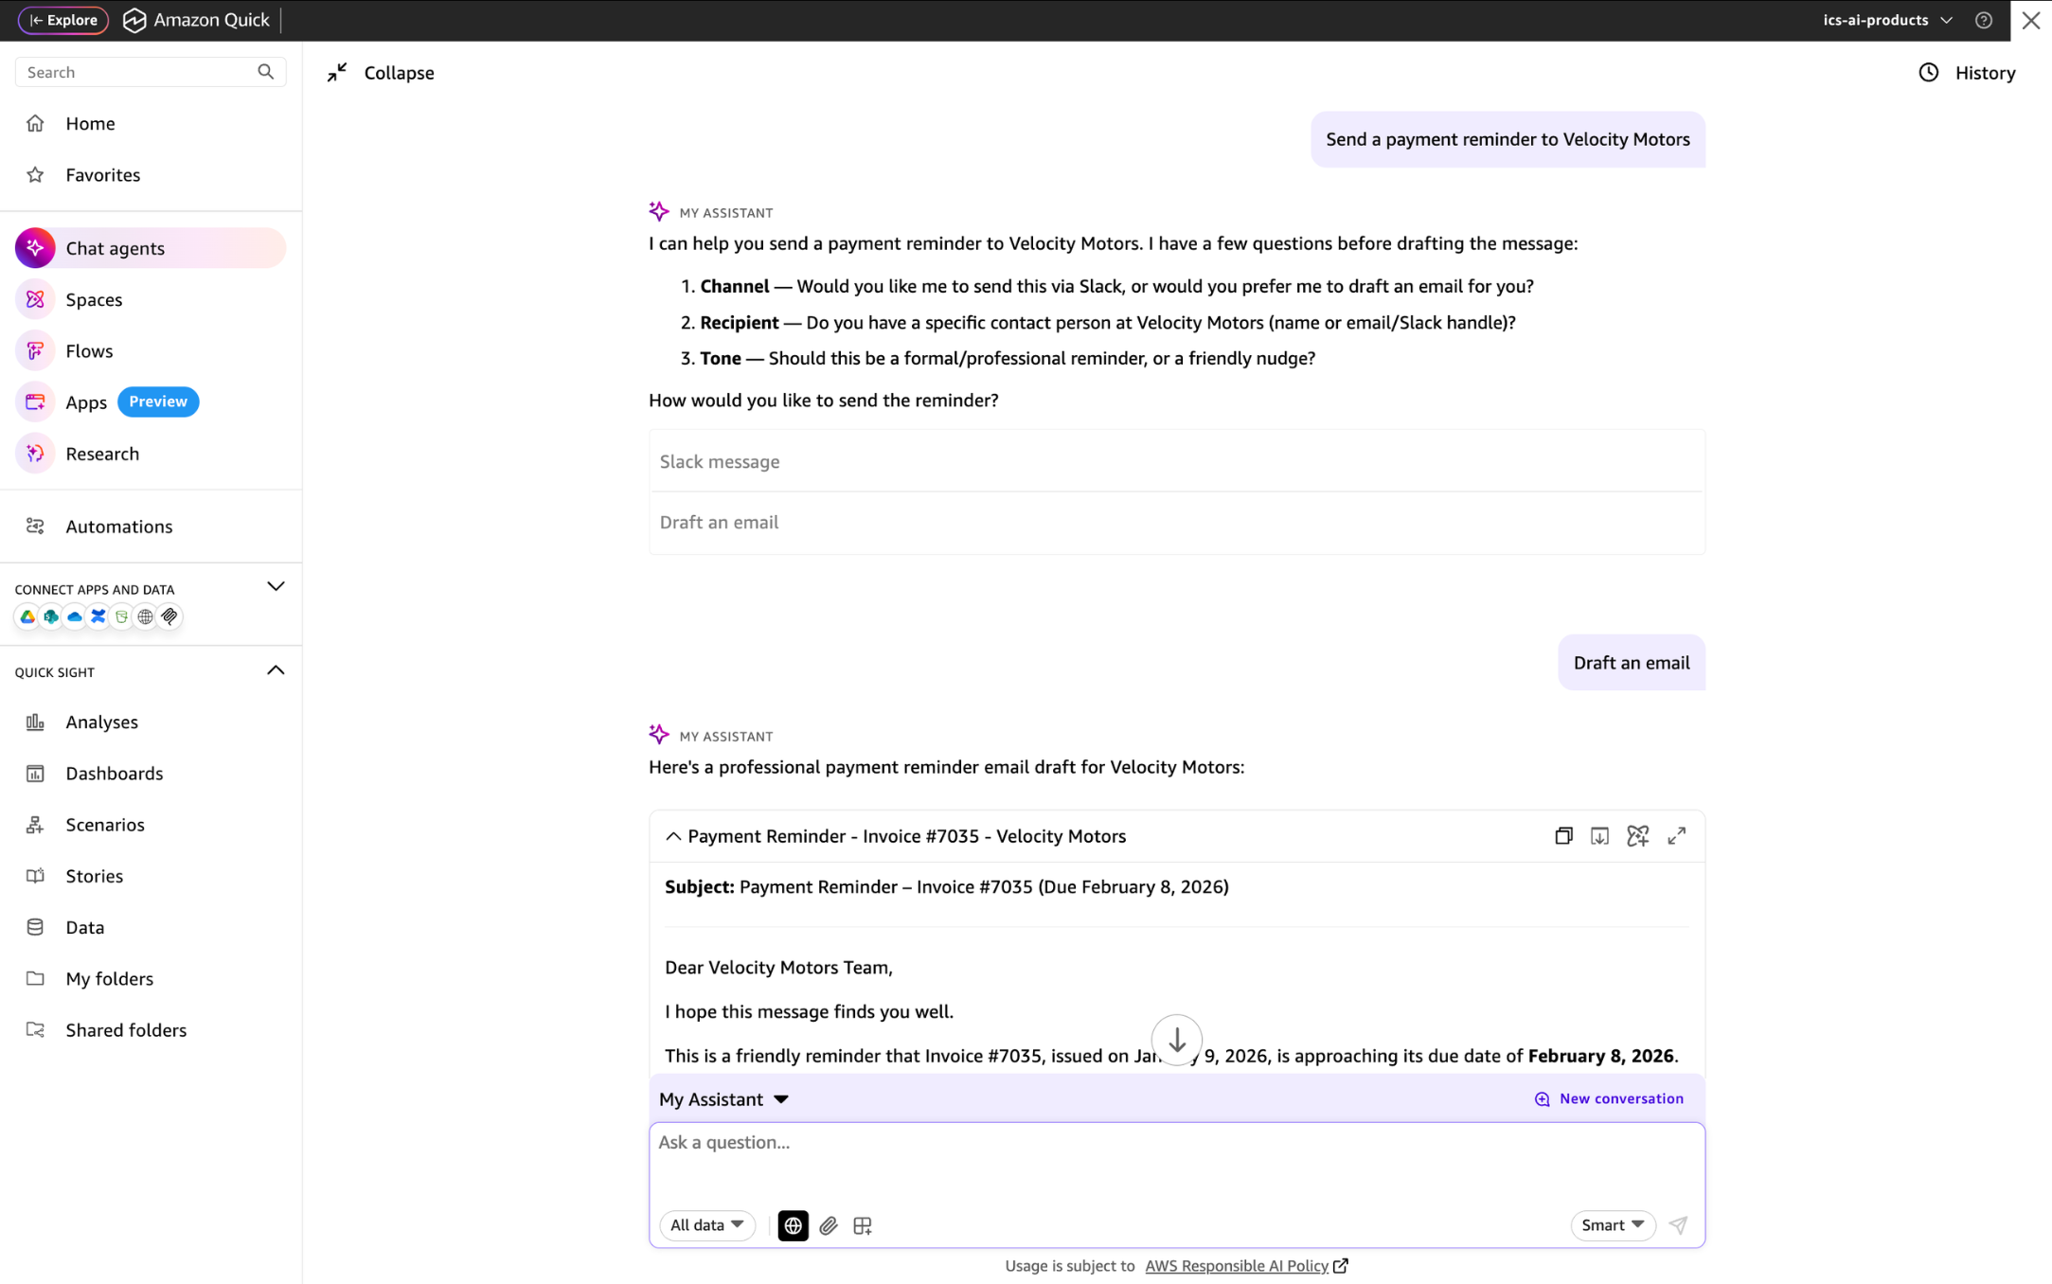Click the Spaces icon
This screenshot has height=1284, width=2052.
(x=35, y=299)
